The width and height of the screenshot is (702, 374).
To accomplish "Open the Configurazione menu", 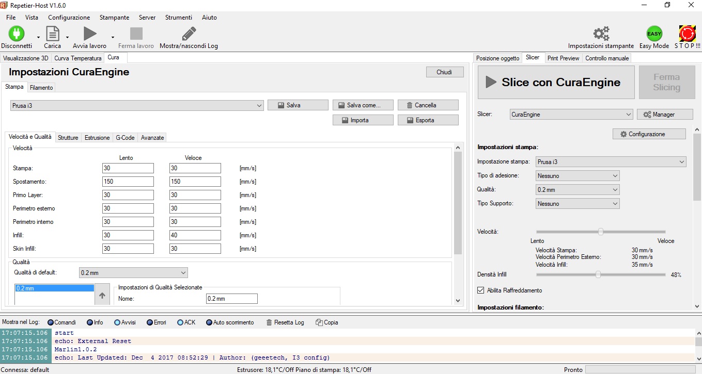I will tap(649, 134).
